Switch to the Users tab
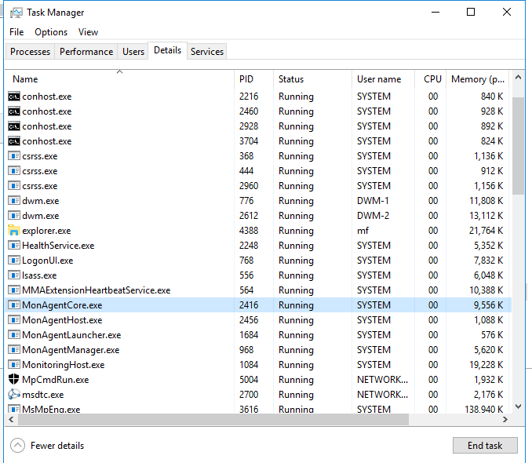The image size is (532, 463). click(133, 52)
